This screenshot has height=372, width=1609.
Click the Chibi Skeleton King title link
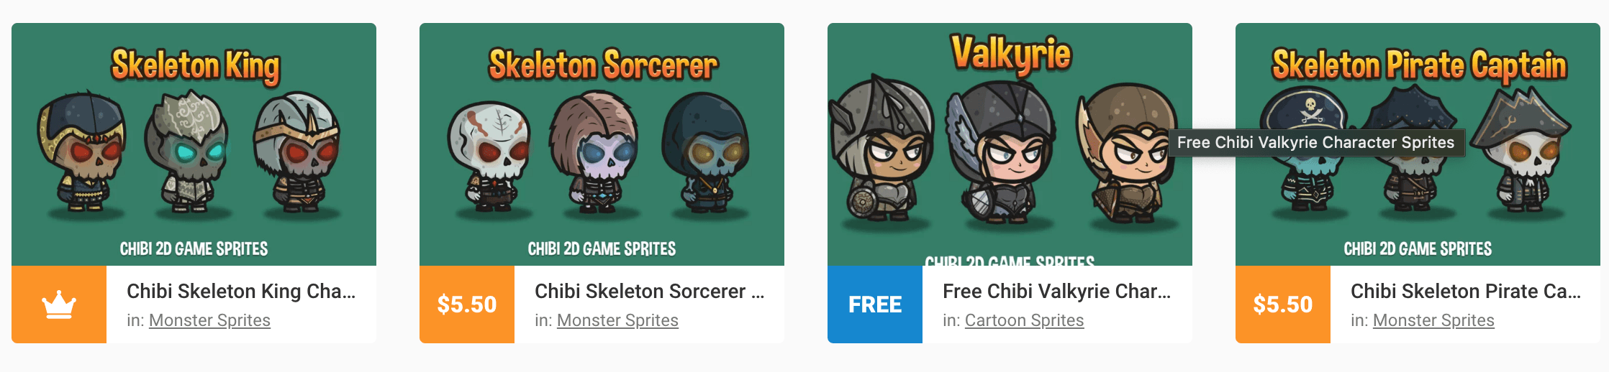(x=241, y=291)
